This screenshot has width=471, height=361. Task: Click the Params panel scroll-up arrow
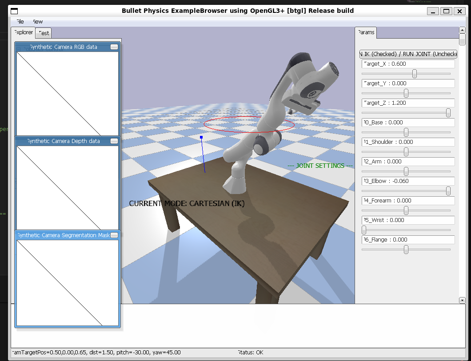462,30
